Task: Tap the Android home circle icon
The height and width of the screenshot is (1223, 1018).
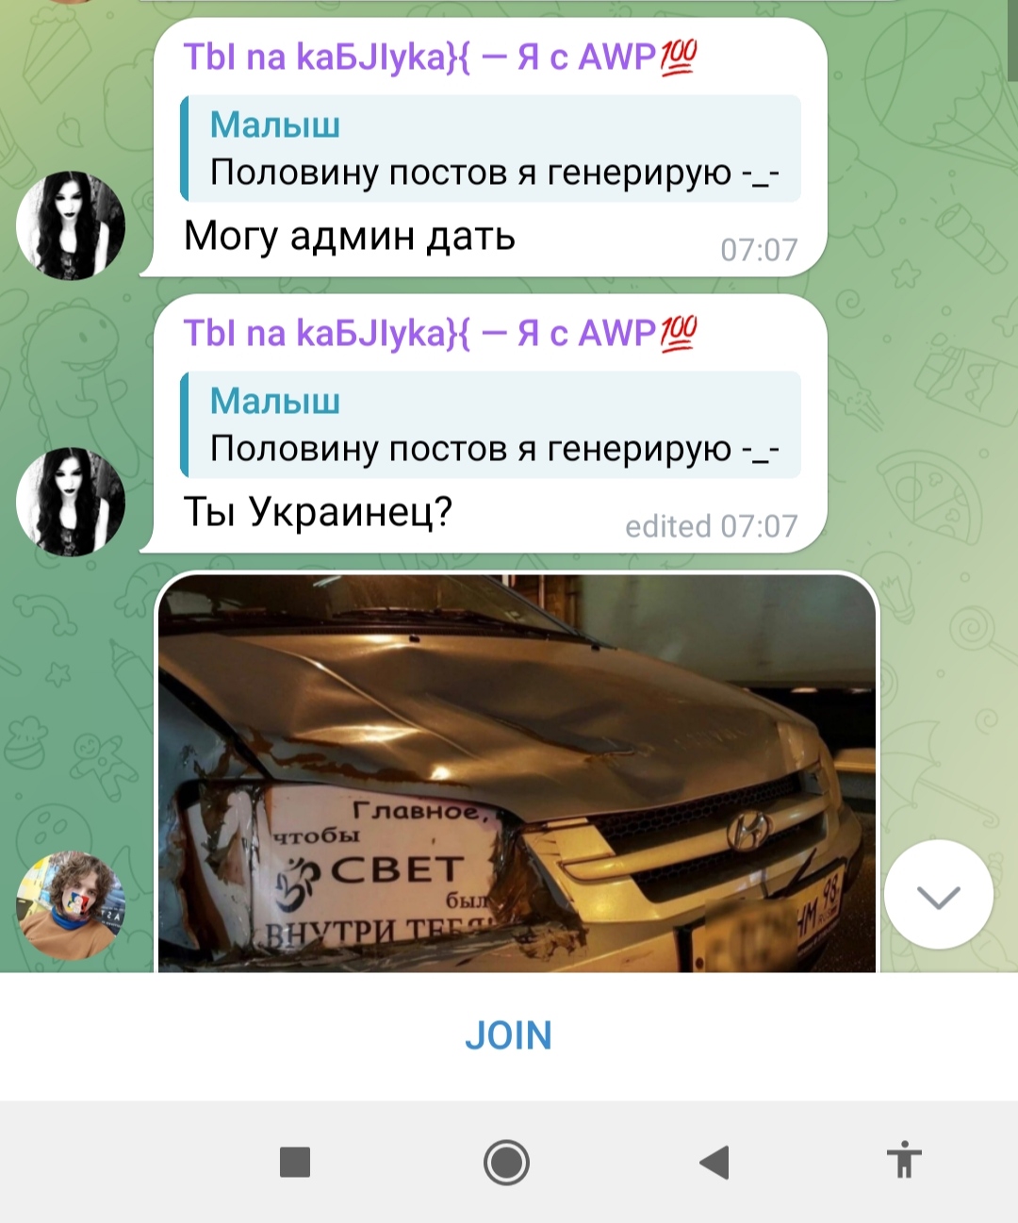Action: 506,1162
